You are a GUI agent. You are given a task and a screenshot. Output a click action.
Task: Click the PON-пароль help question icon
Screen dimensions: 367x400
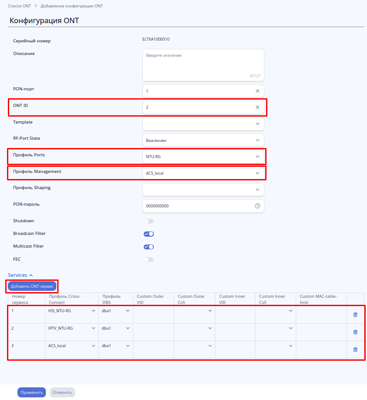[x=257, y=206]
